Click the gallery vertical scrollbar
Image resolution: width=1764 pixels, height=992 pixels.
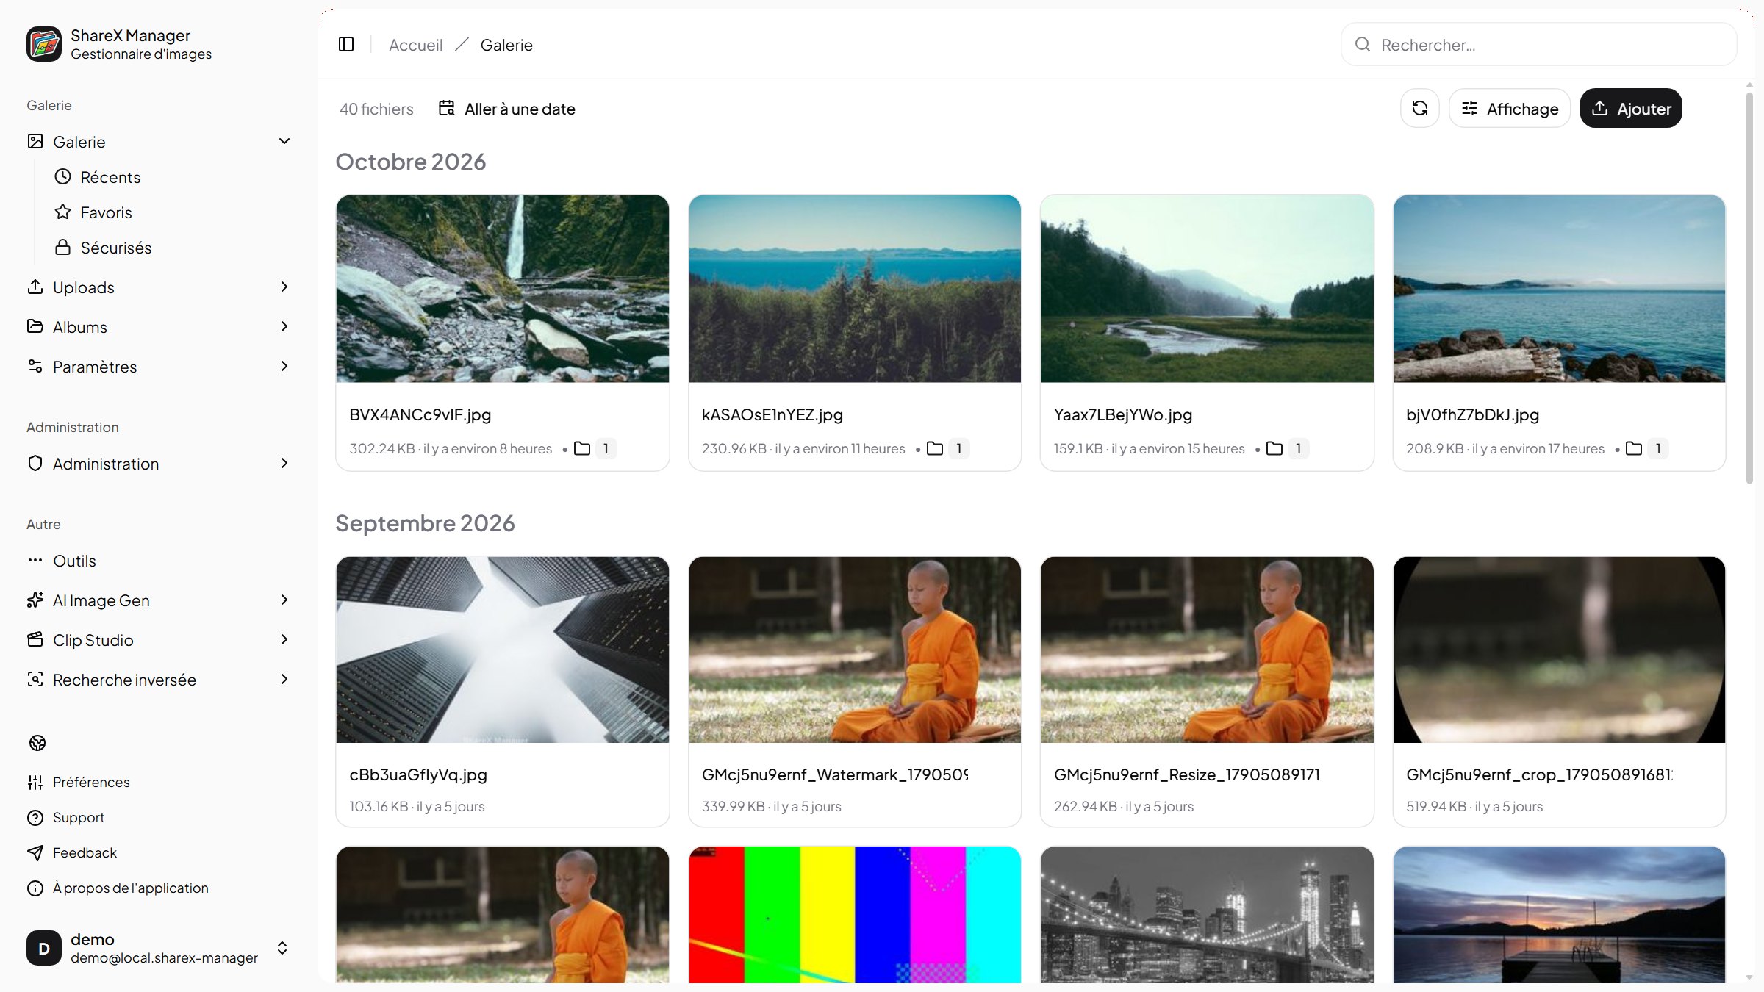pyautogui.click(x=1749, y=287)
